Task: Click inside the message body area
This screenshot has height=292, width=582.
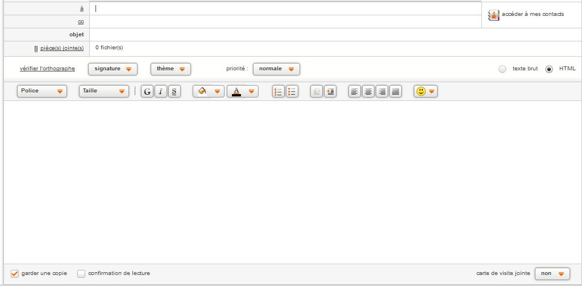Action: (x=293, y=182)
